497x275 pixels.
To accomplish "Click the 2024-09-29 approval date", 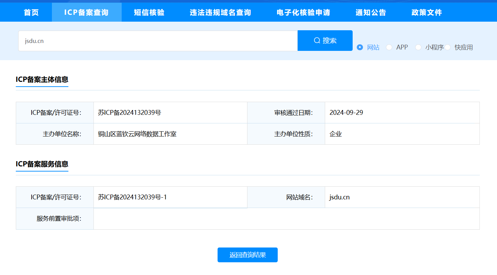I will coord(346,113).
